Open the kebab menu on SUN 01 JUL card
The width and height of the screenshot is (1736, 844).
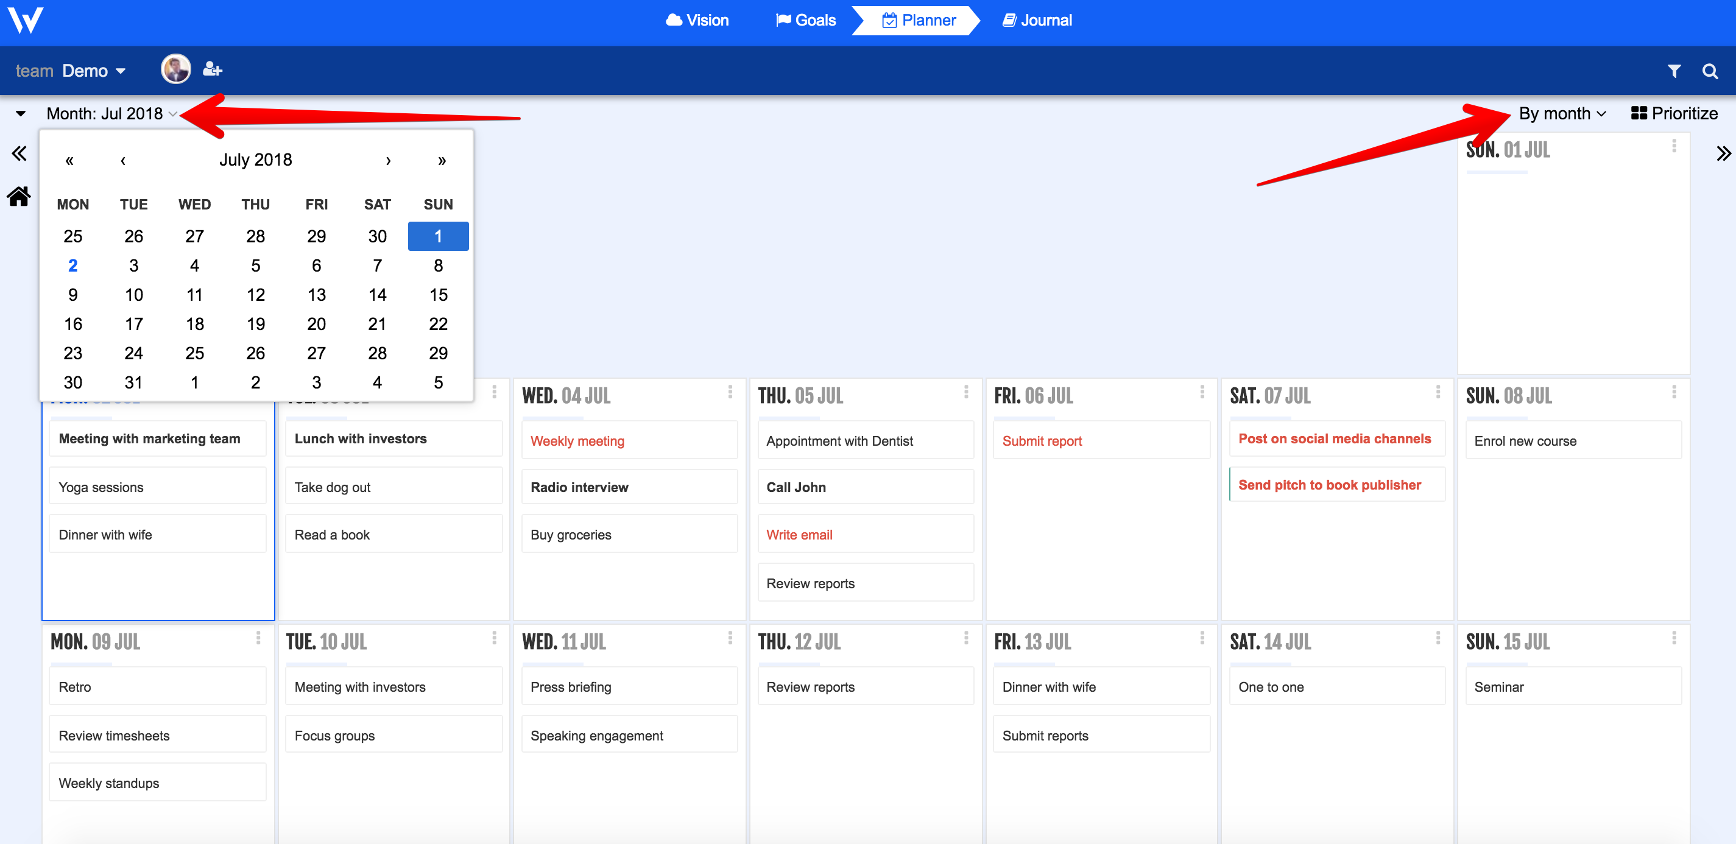(x=1673, y=146)
